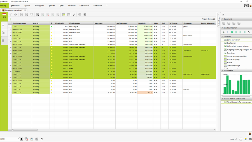This screenshot has height=142, width=252.
Task: Click the Kundenname column header
Action: pyautogui.click(x=81, y=23)
